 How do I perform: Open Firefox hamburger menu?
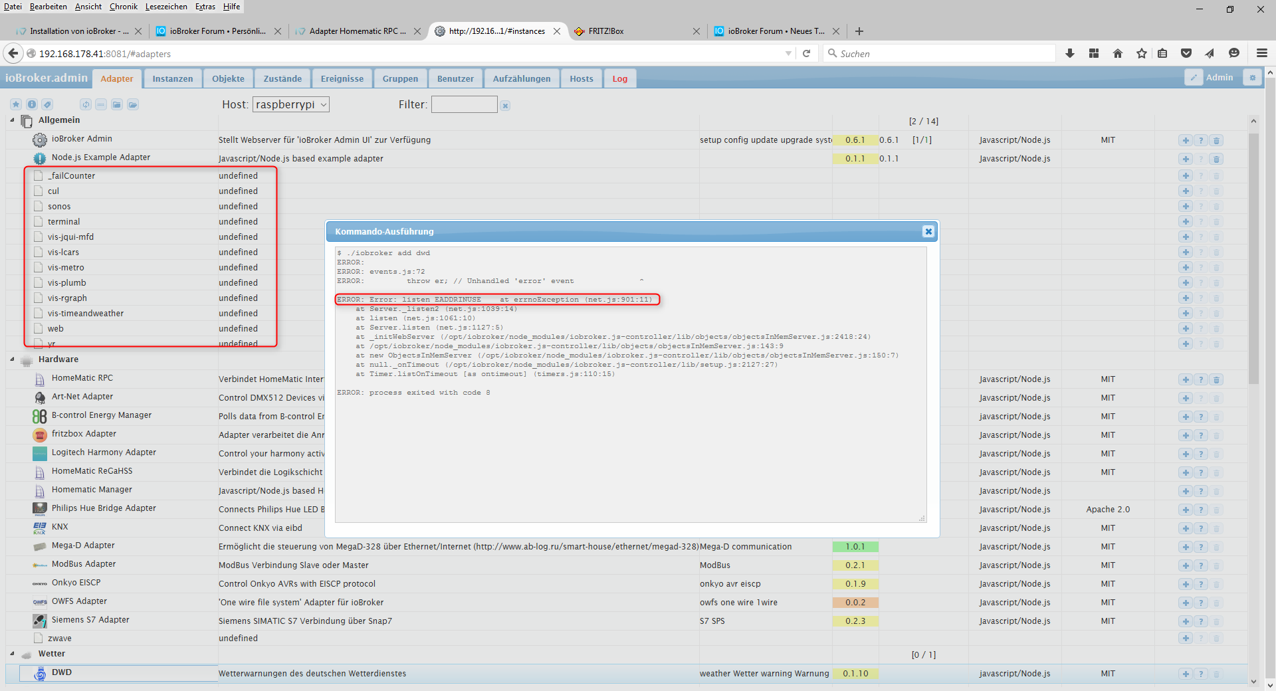[1262, 53]
